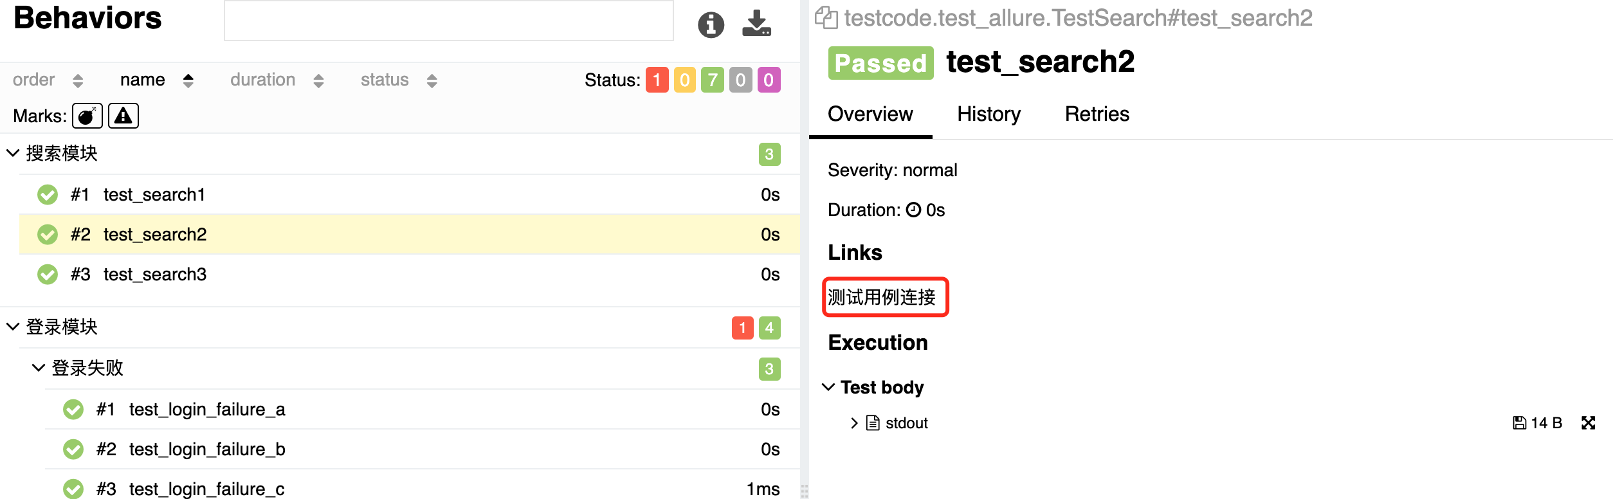1613x499 pixels.
Task: Select the test_search3 test case
Action: (x=155, y=274)
